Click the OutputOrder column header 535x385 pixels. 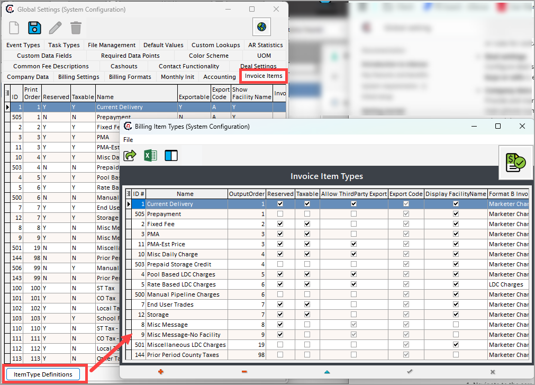(x=247, y=194)
